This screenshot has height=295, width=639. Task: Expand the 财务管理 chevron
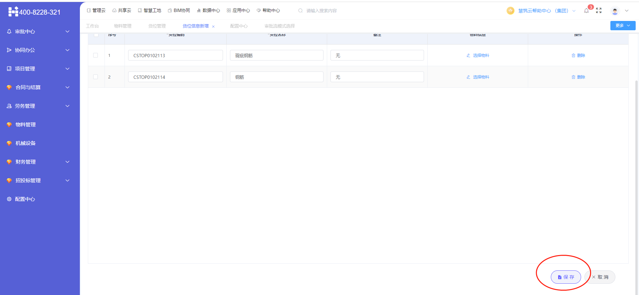(68, 162)
